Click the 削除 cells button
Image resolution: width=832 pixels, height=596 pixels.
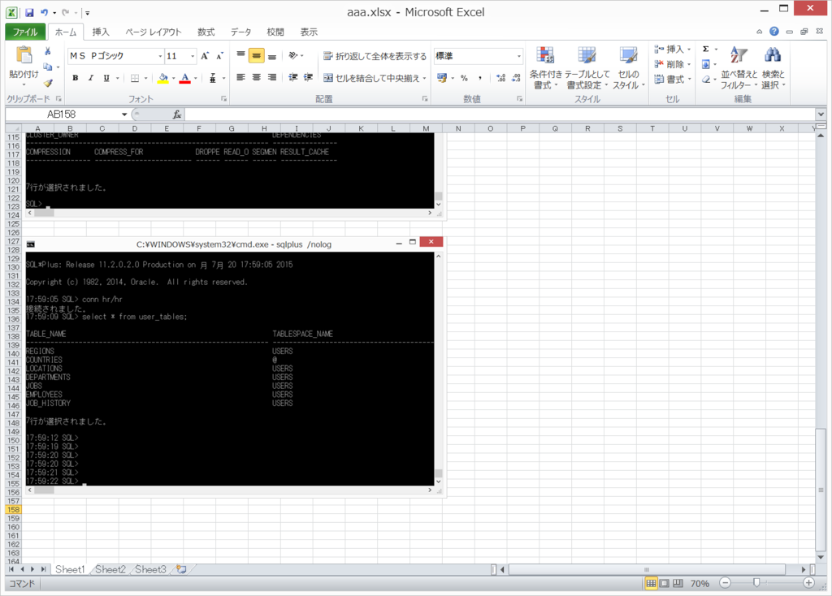[672, 64]
